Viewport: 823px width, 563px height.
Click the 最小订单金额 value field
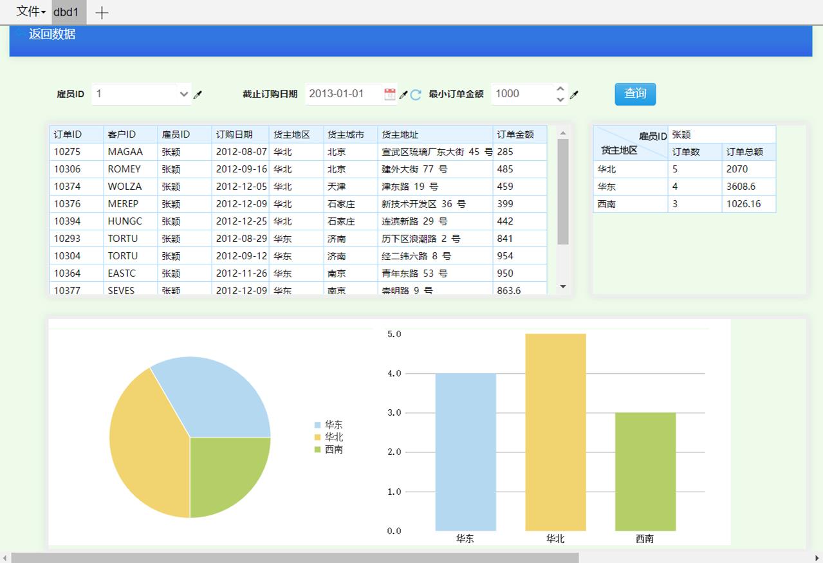tap(522, 94)
